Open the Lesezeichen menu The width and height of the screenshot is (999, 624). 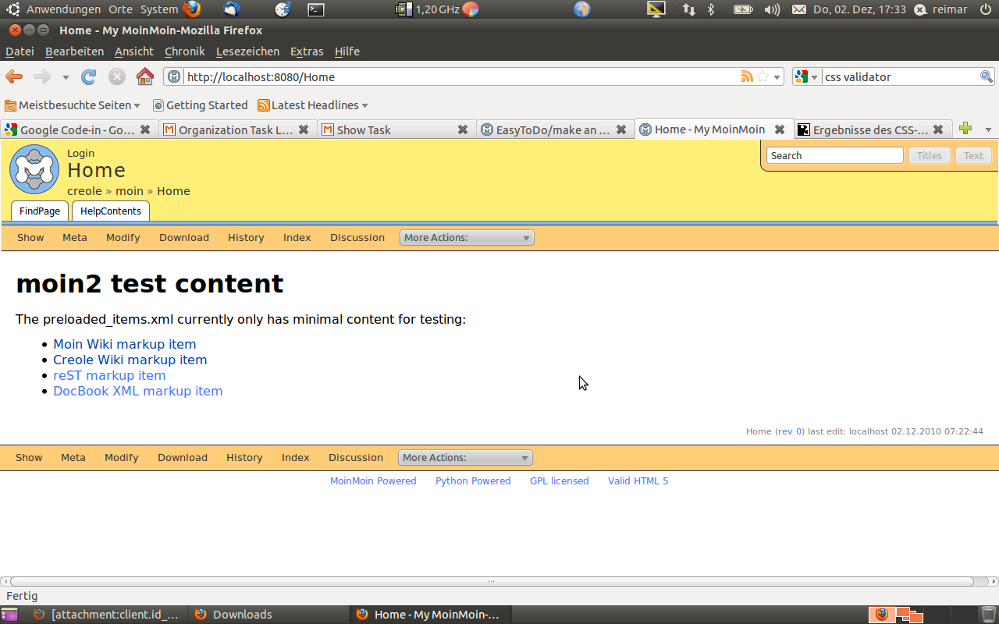247,51
